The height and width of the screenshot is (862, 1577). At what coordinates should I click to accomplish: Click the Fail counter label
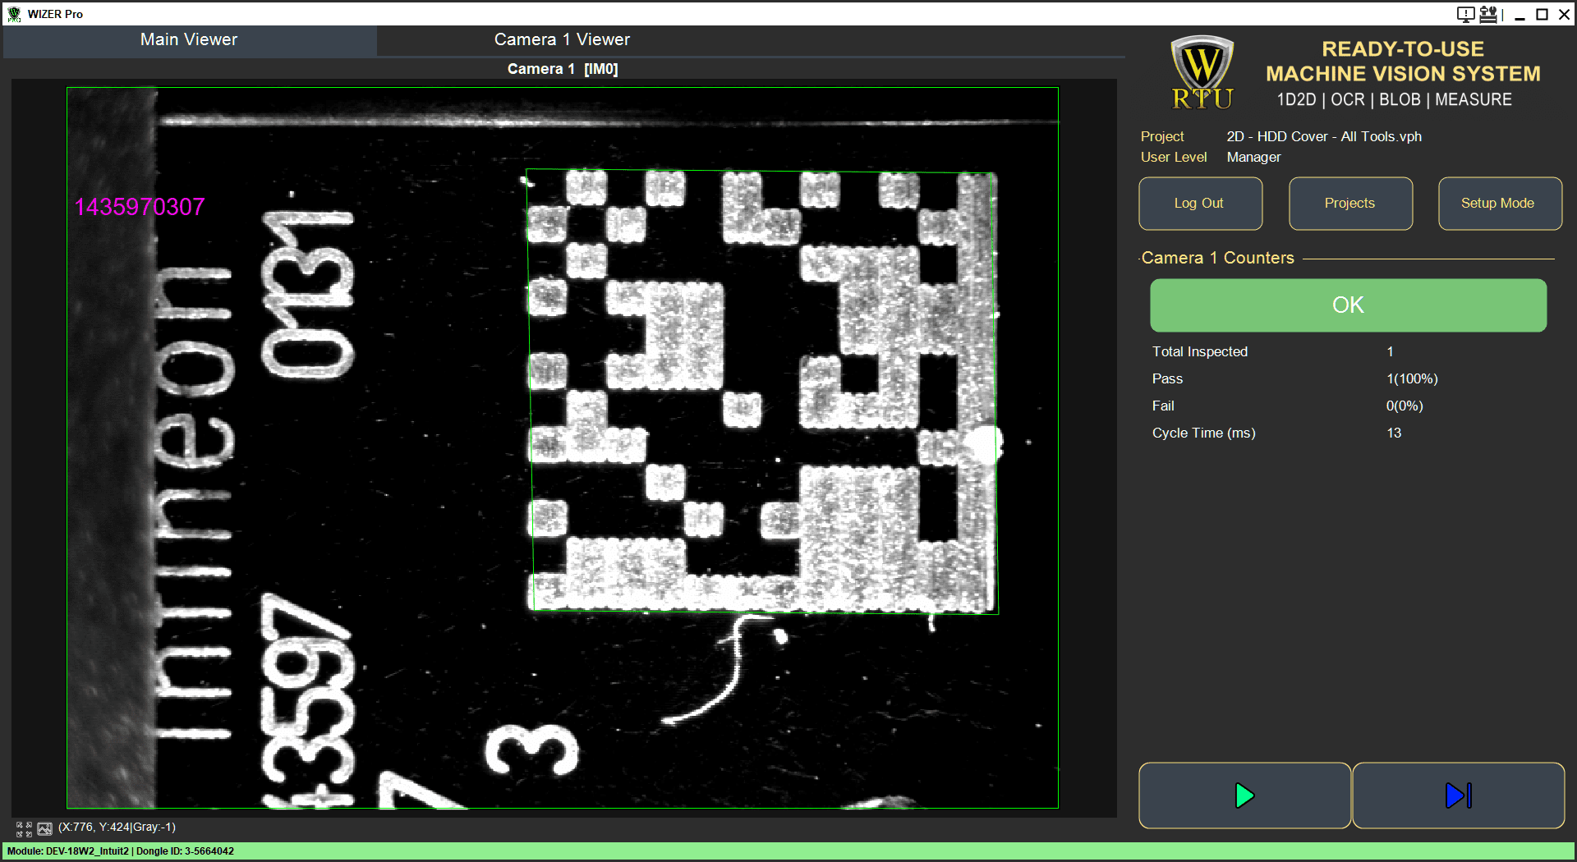tap(1163, 406)
